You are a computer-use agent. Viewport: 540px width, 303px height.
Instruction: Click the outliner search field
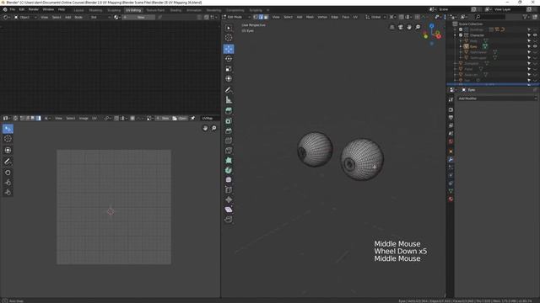point(490,17)
